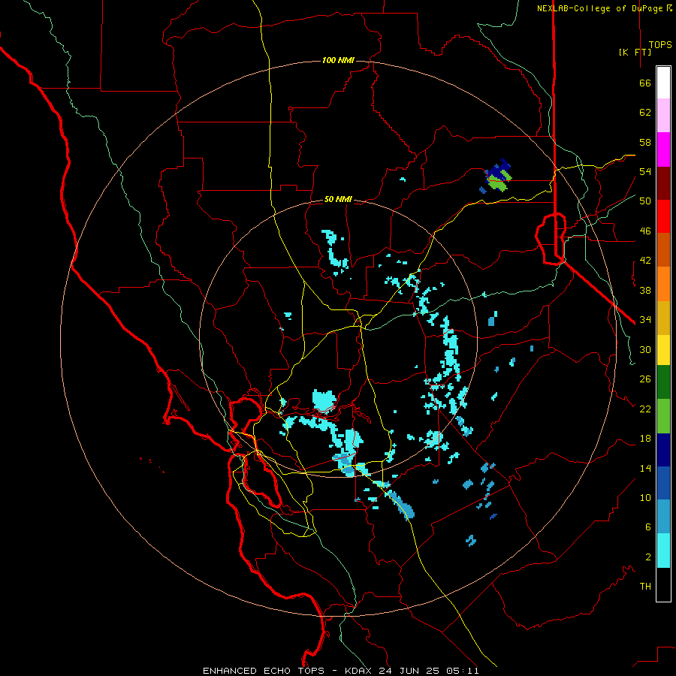Click the "TH" legend label
This screenshot has height=676, width=676.
[645, 587]
